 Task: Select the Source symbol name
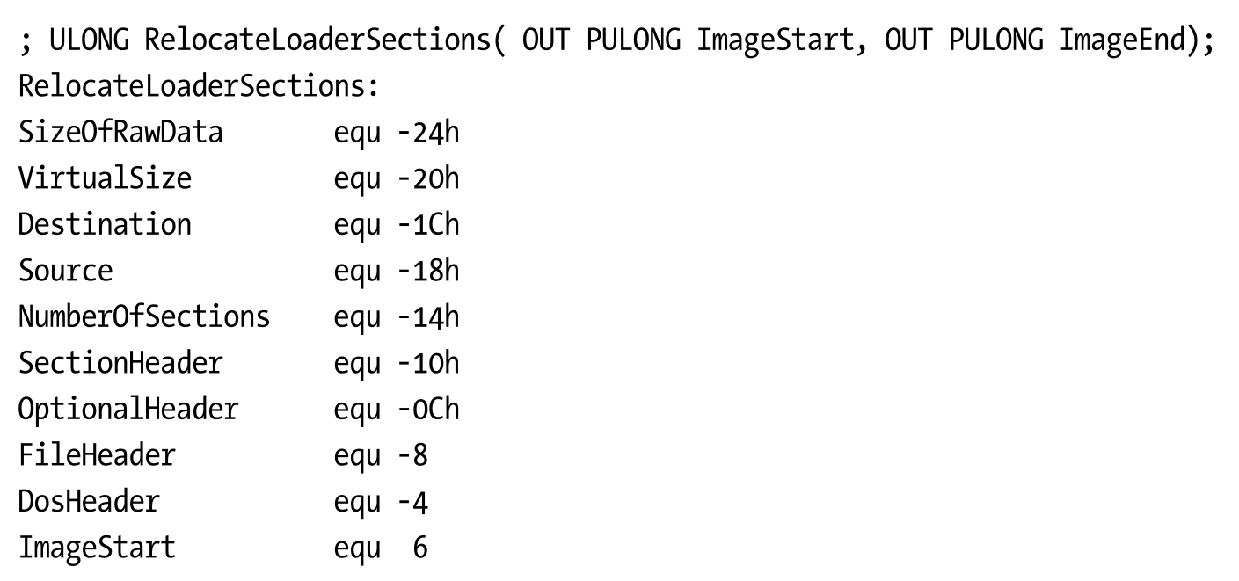pos(65,270)
